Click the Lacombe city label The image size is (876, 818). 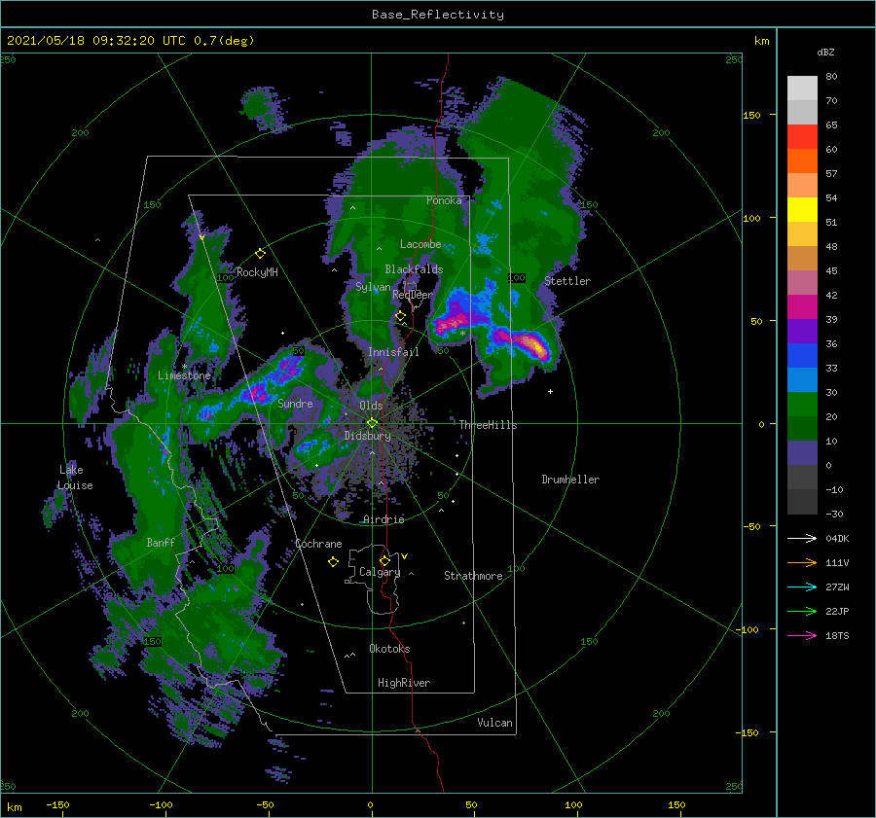420,244
